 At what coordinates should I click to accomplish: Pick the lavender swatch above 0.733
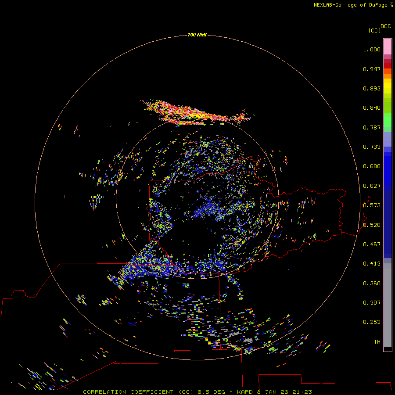[388, 140]
